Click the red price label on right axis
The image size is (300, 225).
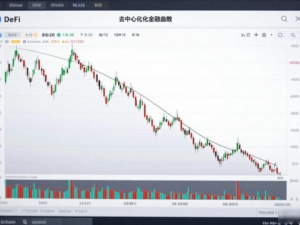pyautogui.click(x=295, y=63)
